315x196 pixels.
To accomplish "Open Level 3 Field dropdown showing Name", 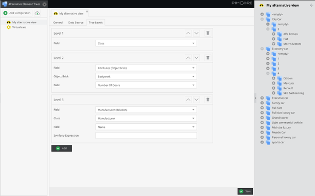I will (x=146, y=127).
